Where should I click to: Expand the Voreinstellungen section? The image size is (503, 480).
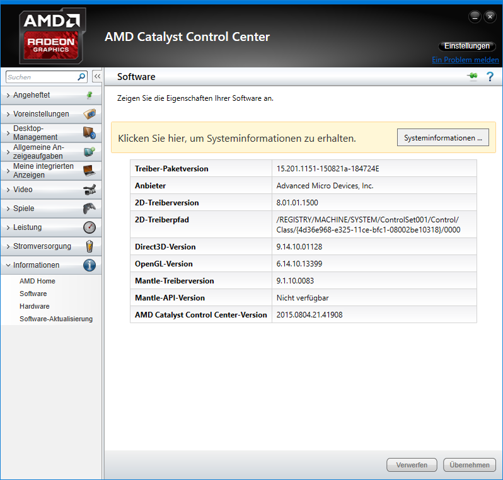click(x=51, y=114)
